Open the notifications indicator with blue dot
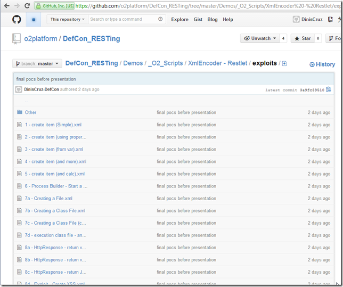Viewport: 343px width, 287px height. [x=34, y=20]
